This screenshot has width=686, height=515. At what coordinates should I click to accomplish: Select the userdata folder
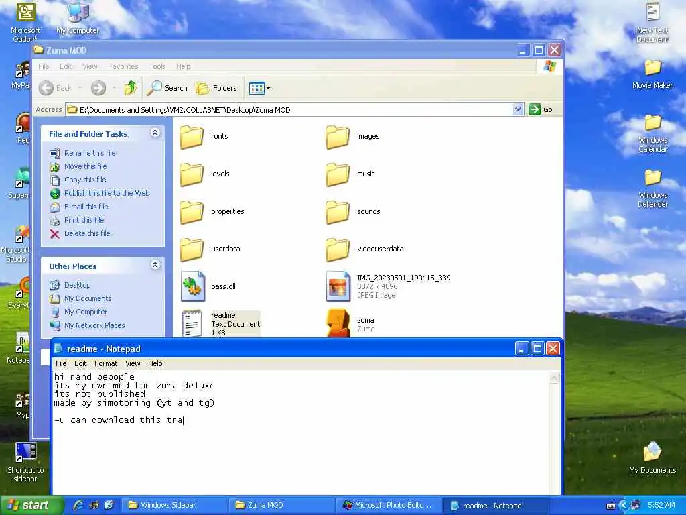[x=192, y=249]
